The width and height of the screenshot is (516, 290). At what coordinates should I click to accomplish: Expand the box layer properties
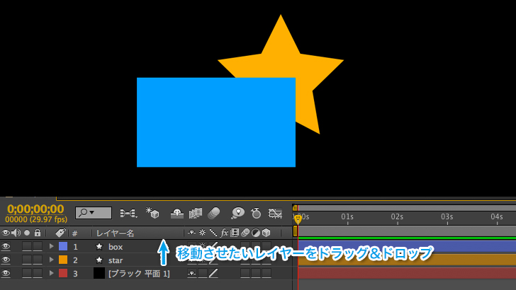[x=51, y=247]
